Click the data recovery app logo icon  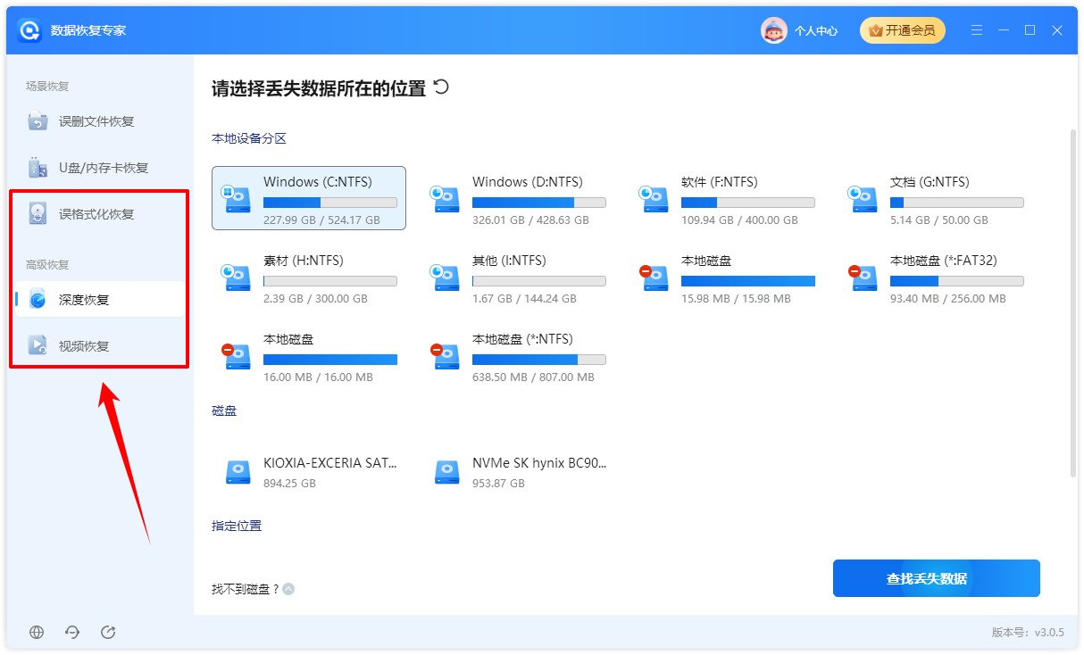tap(30, 30)
